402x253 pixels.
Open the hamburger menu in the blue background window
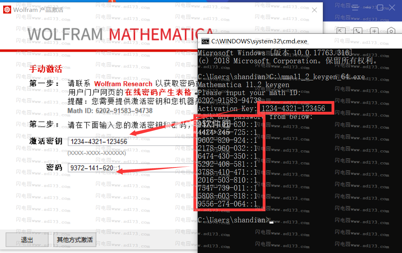pyautogui.click(x=355, y=8)
